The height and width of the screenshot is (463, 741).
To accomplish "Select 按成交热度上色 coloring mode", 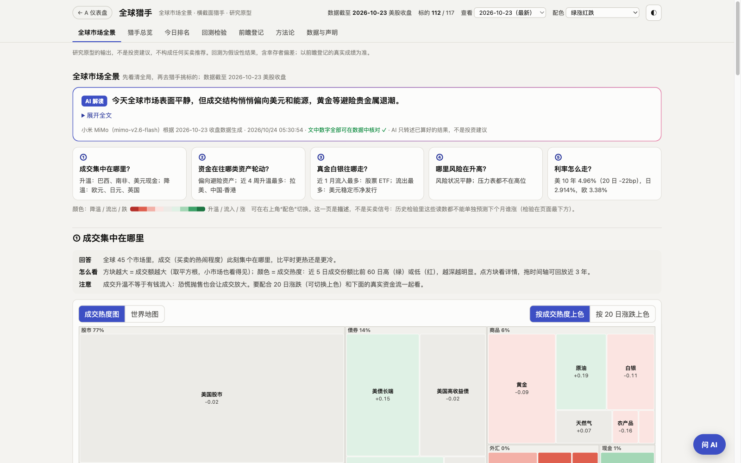I will (x=559, y=314).
